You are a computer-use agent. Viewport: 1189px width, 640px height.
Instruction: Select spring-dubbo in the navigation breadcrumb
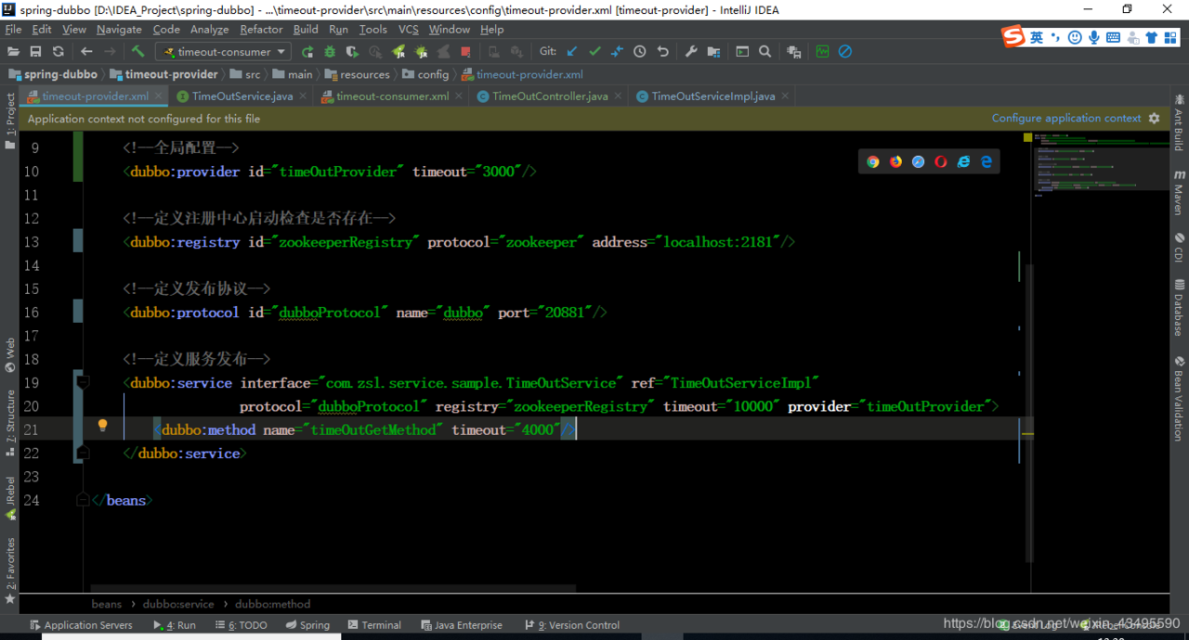pos(53,74)
